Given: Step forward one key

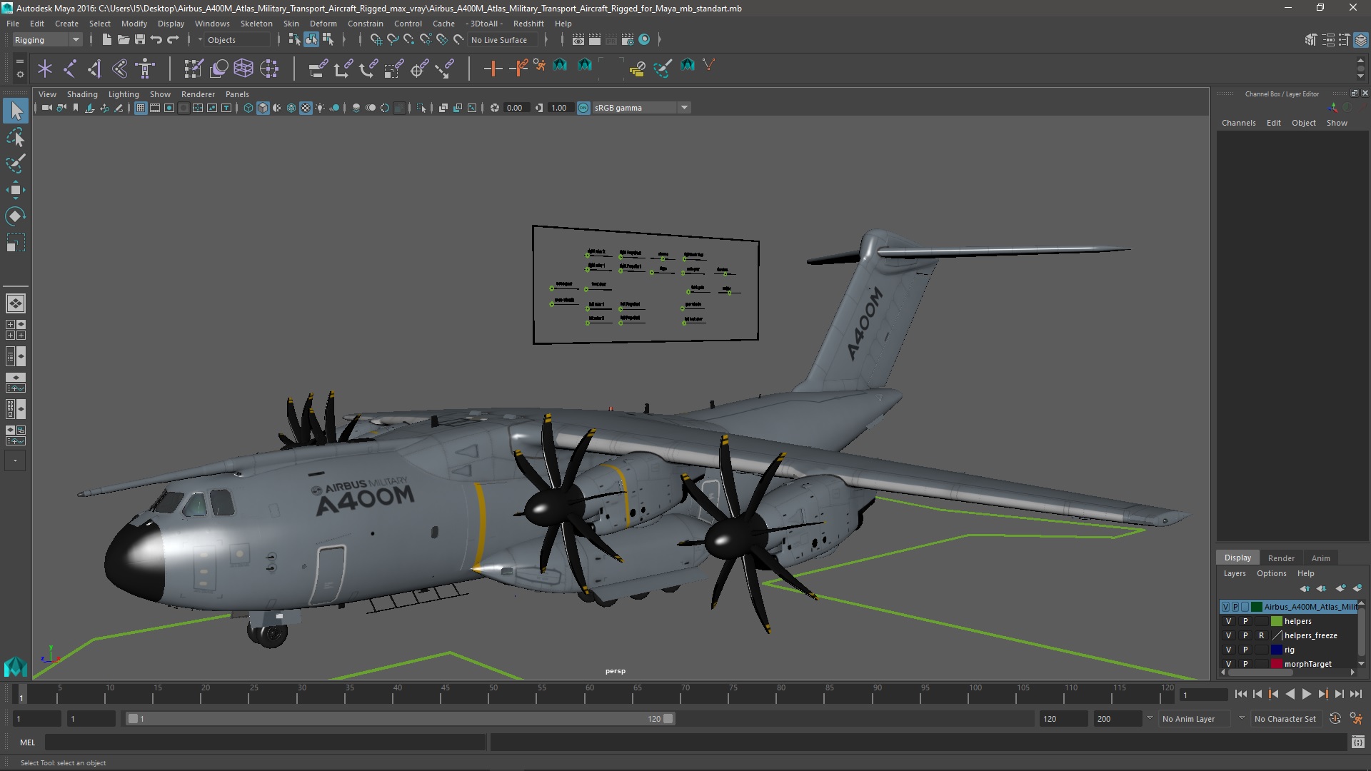Looking at the screenshot, I should [1322, 694].
